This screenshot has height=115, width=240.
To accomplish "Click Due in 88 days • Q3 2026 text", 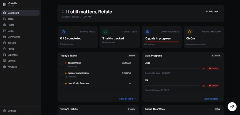I will click(x=157, y=90).
